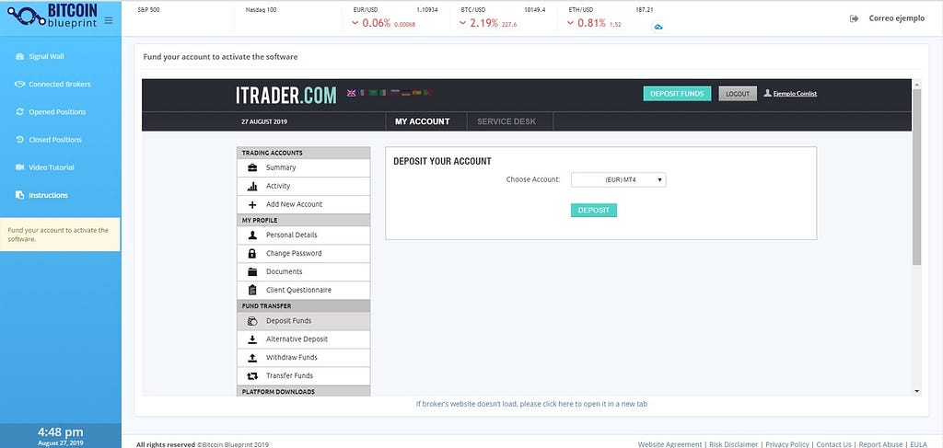Open the Website Agreement footer link
Screen dimensions: 943x448
click(670, 444)
